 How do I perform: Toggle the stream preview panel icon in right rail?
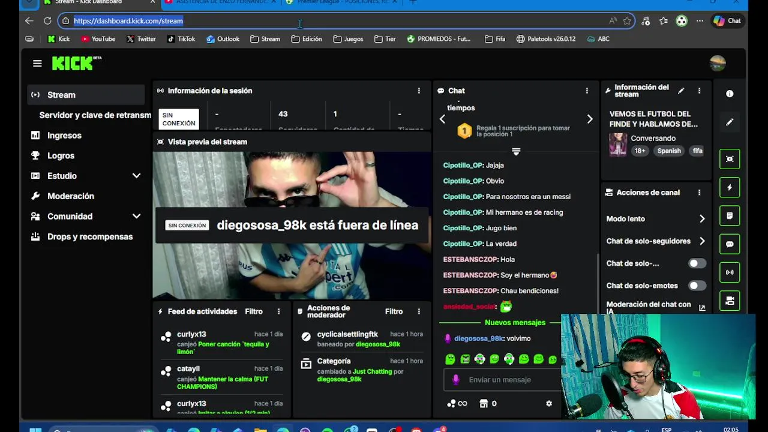[730, 159]
